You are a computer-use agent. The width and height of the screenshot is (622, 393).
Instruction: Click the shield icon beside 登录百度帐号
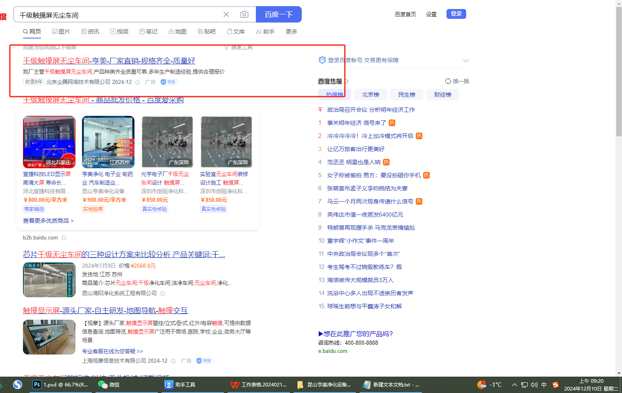322,60
